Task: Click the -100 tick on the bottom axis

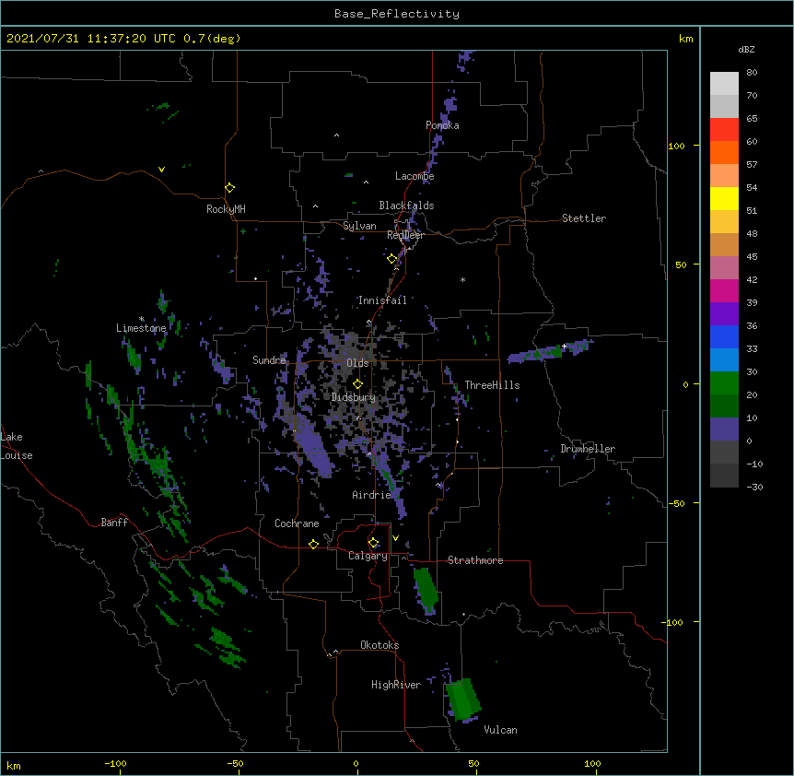Action: [115, 763]
